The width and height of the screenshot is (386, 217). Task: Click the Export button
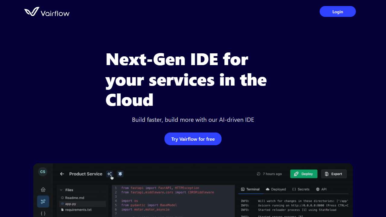point(334,174)
